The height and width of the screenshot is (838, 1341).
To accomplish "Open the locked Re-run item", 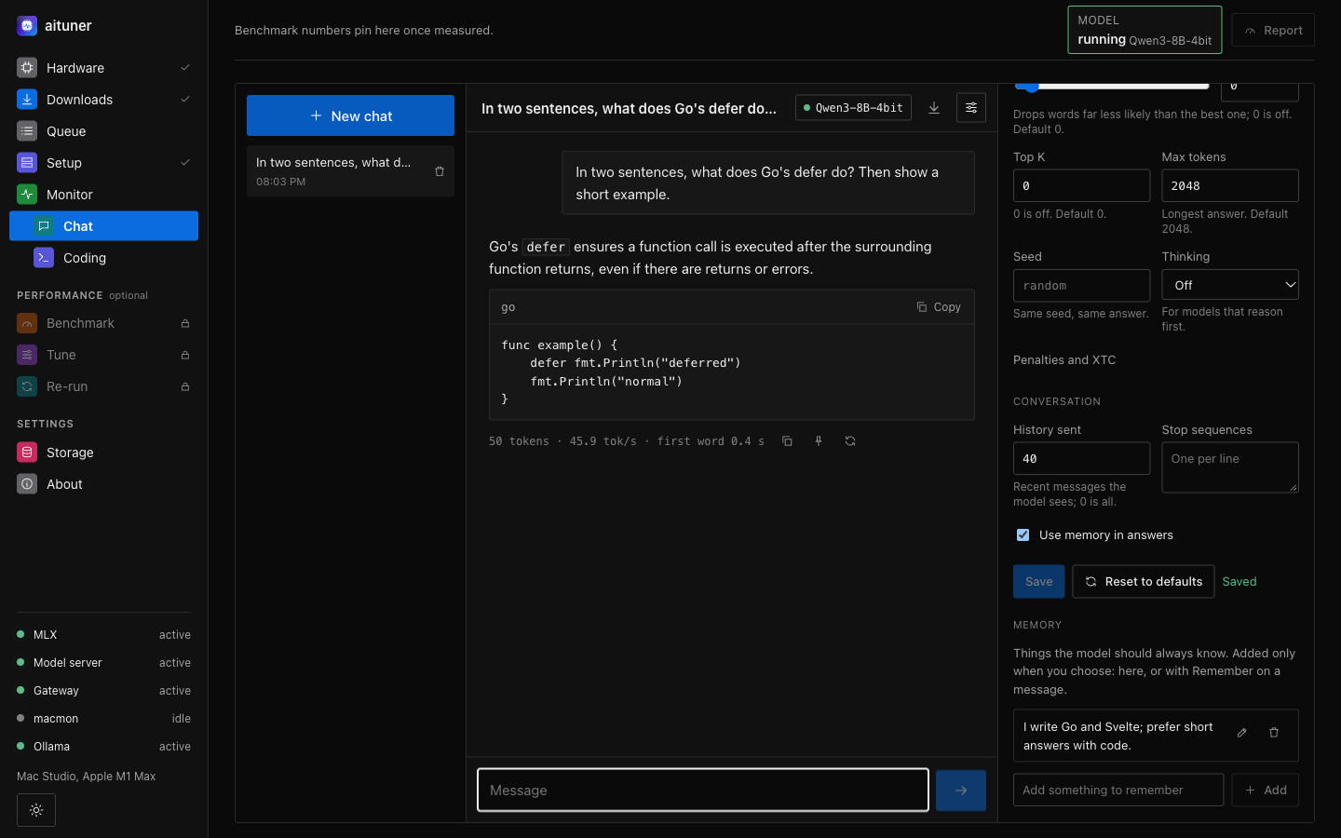I will (x=103, y=386).
